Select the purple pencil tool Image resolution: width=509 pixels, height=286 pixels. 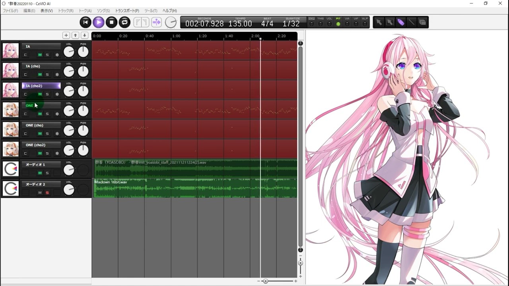tap(400, 23)
